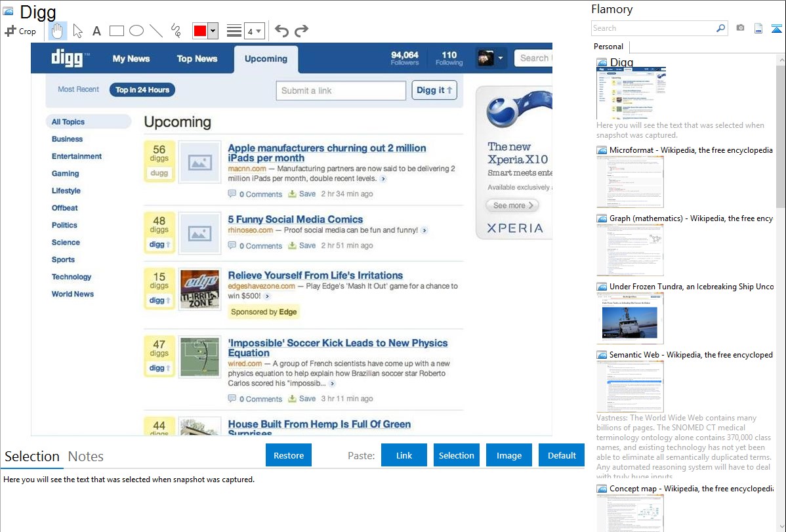Image resolution: width=786 pixels, height=532 pixels.
Task: Open the Semantic Web snapshot thumbnail
Action: (x=630, y=386)
